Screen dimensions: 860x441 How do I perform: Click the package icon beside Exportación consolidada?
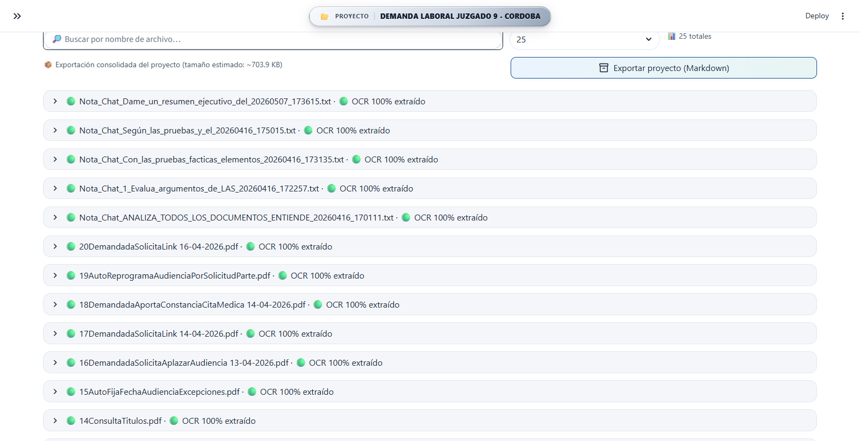click(48, 65)
